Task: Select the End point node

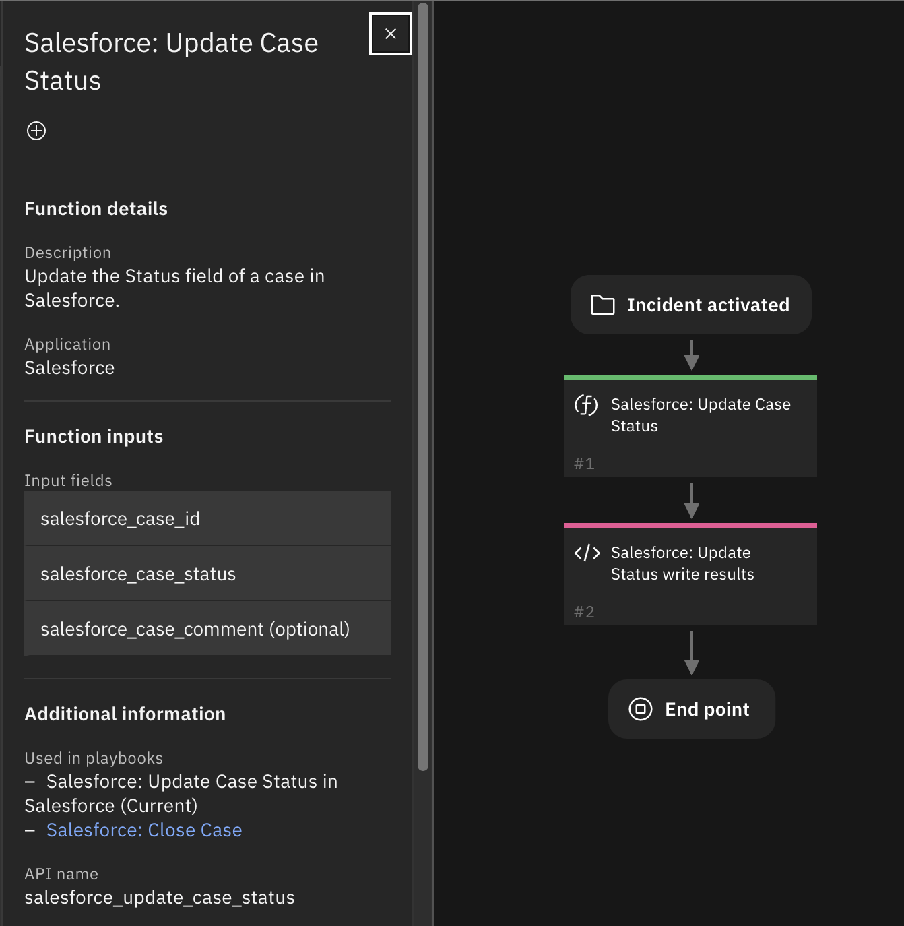Action: point(692,709)
